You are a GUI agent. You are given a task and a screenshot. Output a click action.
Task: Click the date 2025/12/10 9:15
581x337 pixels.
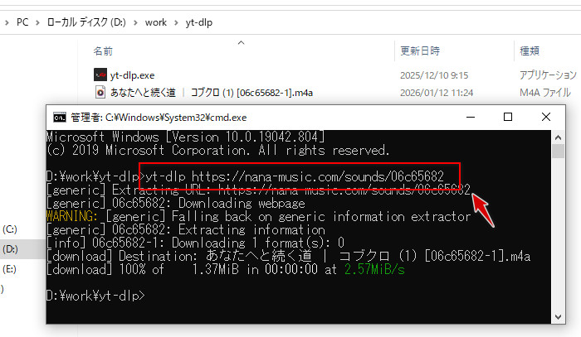(x=434, y=75)
